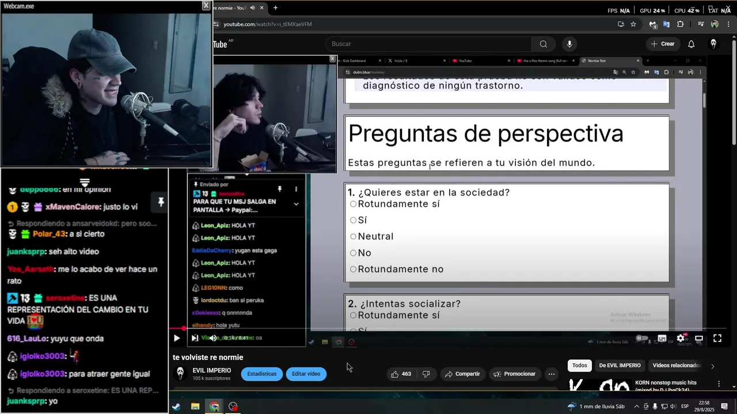Open YouTube notifications bell

[692, 44]
